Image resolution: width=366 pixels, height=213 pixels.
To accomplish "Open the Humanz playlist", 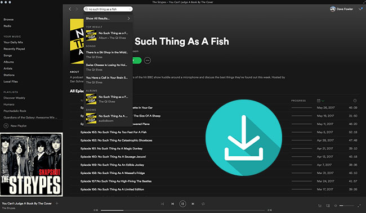I will [x=9, y=105].
